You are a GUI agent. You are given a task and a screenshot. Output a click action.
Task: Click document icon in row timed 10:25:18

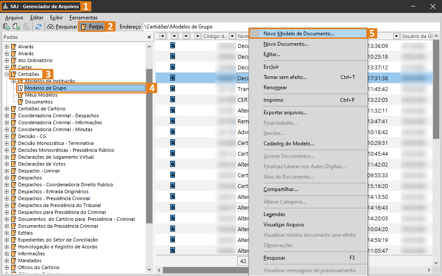coord(172,56)
